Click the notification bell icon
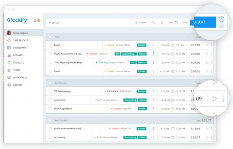Screen dimensions: 233x149 [35, 21]
